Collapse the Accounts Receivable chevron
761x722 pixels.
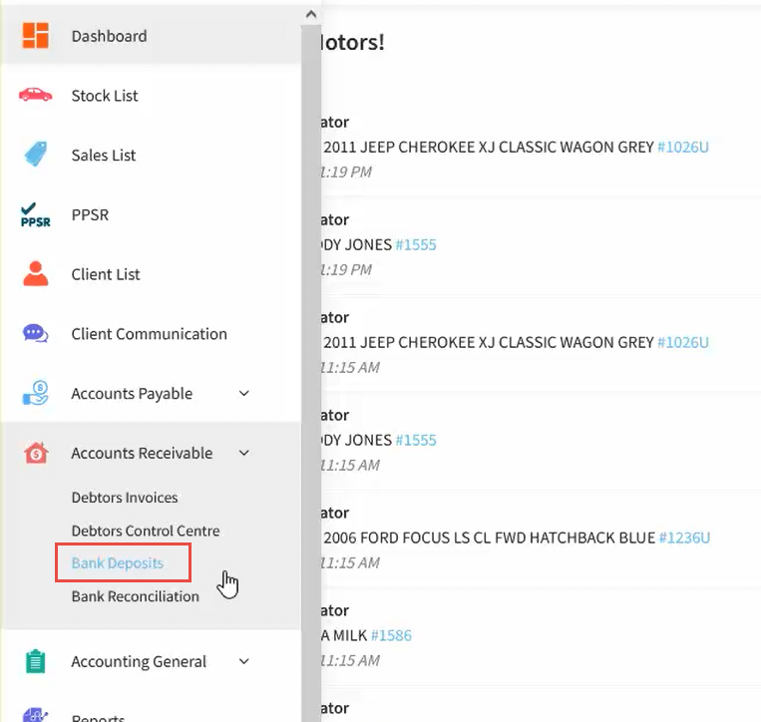[x=244, y=453]
